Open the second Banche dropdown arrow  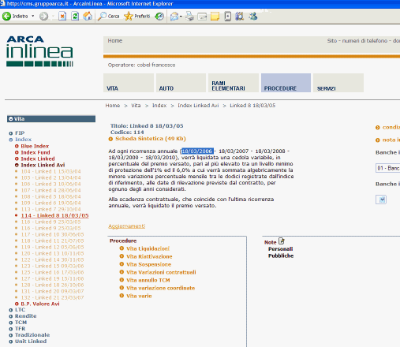click(382, 200)
